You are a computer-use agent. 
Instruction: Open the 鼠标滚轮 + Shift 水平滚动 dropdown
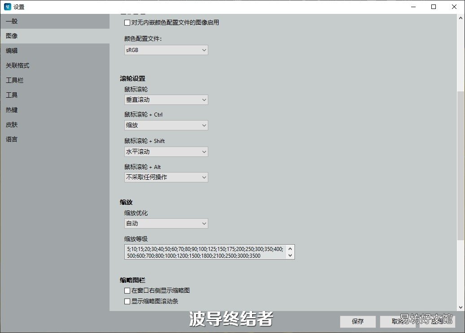(x=166, y=152)
